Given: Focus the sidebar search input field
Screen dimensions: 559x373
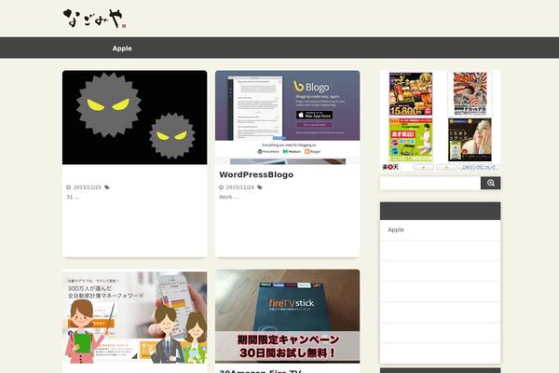Looking at the screenshot, I should (x=430, y=183).
